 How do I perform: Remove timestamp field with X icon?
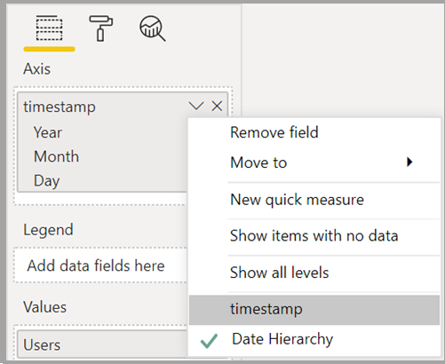click(217, 106)
